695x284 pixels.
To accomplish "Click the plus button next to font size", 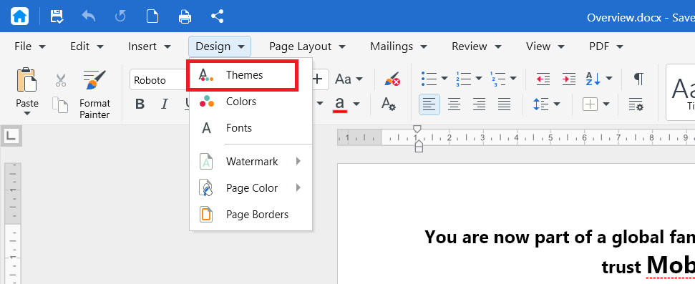I will coord(317,79).
